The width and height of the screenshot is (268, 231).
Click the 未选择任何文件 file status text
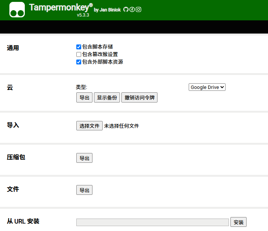click(121, 126)
